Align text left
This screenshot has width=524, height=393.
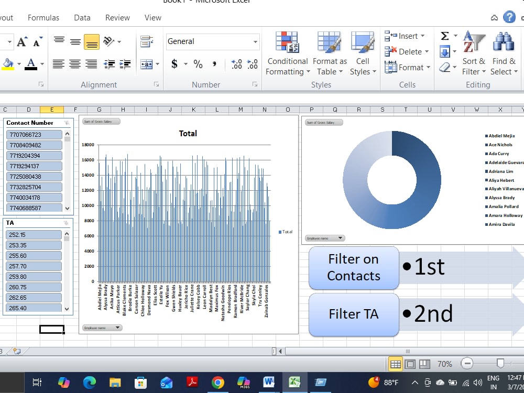coord(59,63)
